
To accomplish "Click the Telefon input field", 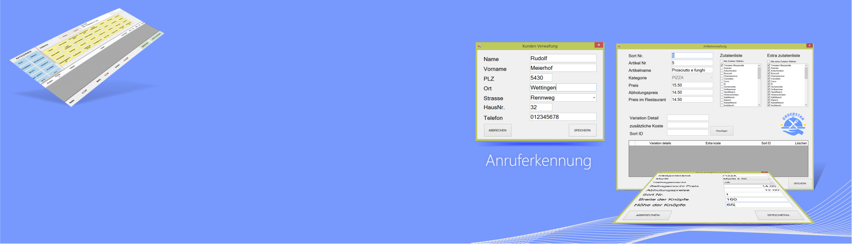I will click(563, 117).
